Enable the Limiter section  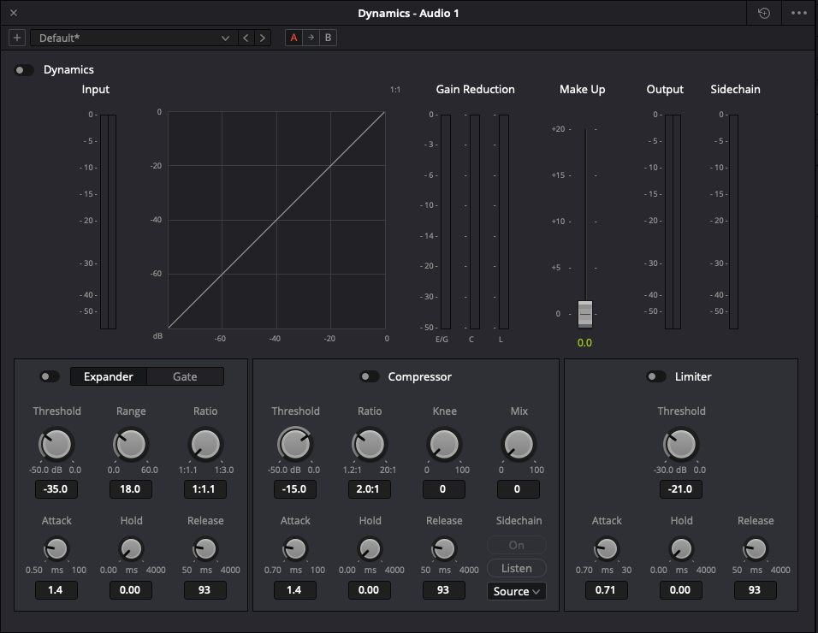coord(655,376)
